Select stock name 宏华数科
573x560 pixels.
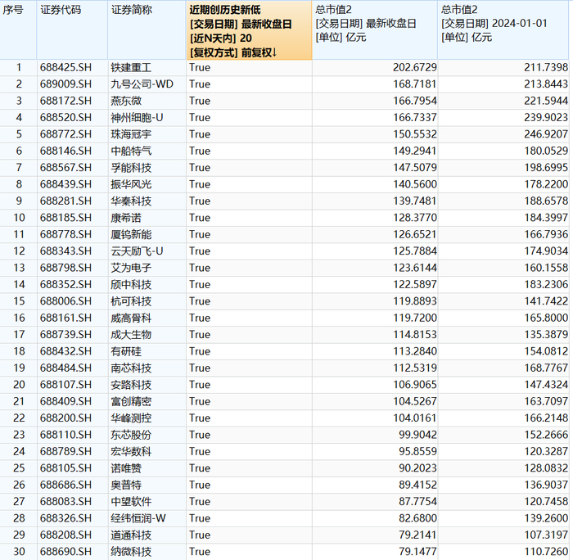131,451
